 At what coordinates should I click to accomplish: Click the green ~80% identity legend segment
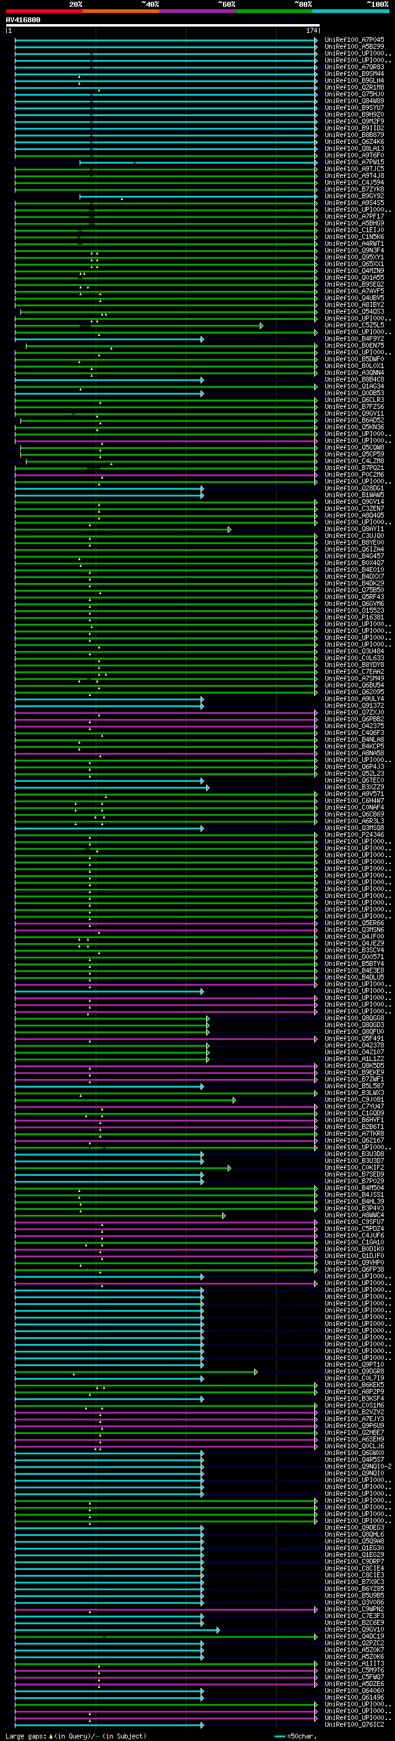(274, 11)
